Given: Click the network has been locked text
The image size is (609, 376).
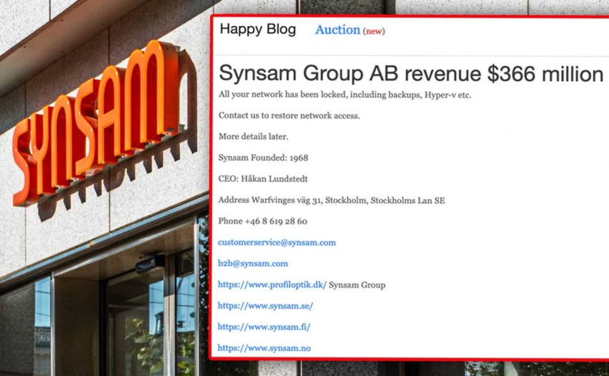Looking at the screenshot, I should (345, 95).
